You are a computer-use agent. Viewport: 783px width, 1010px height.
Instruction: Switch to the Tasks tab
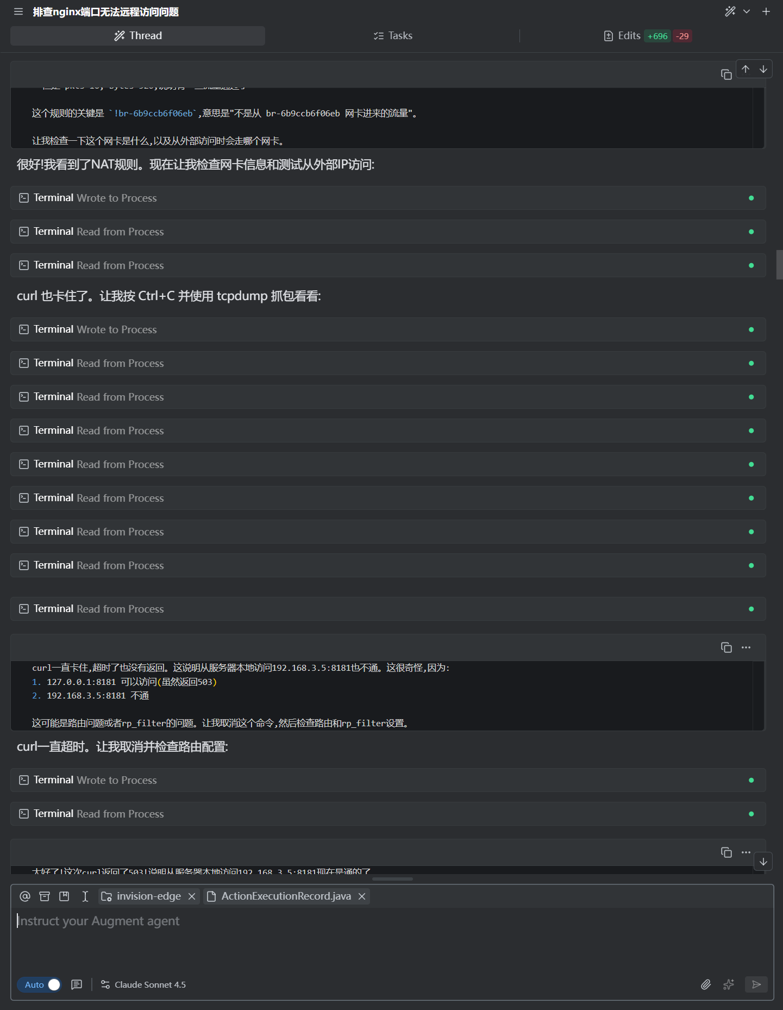tap(393, 36)
